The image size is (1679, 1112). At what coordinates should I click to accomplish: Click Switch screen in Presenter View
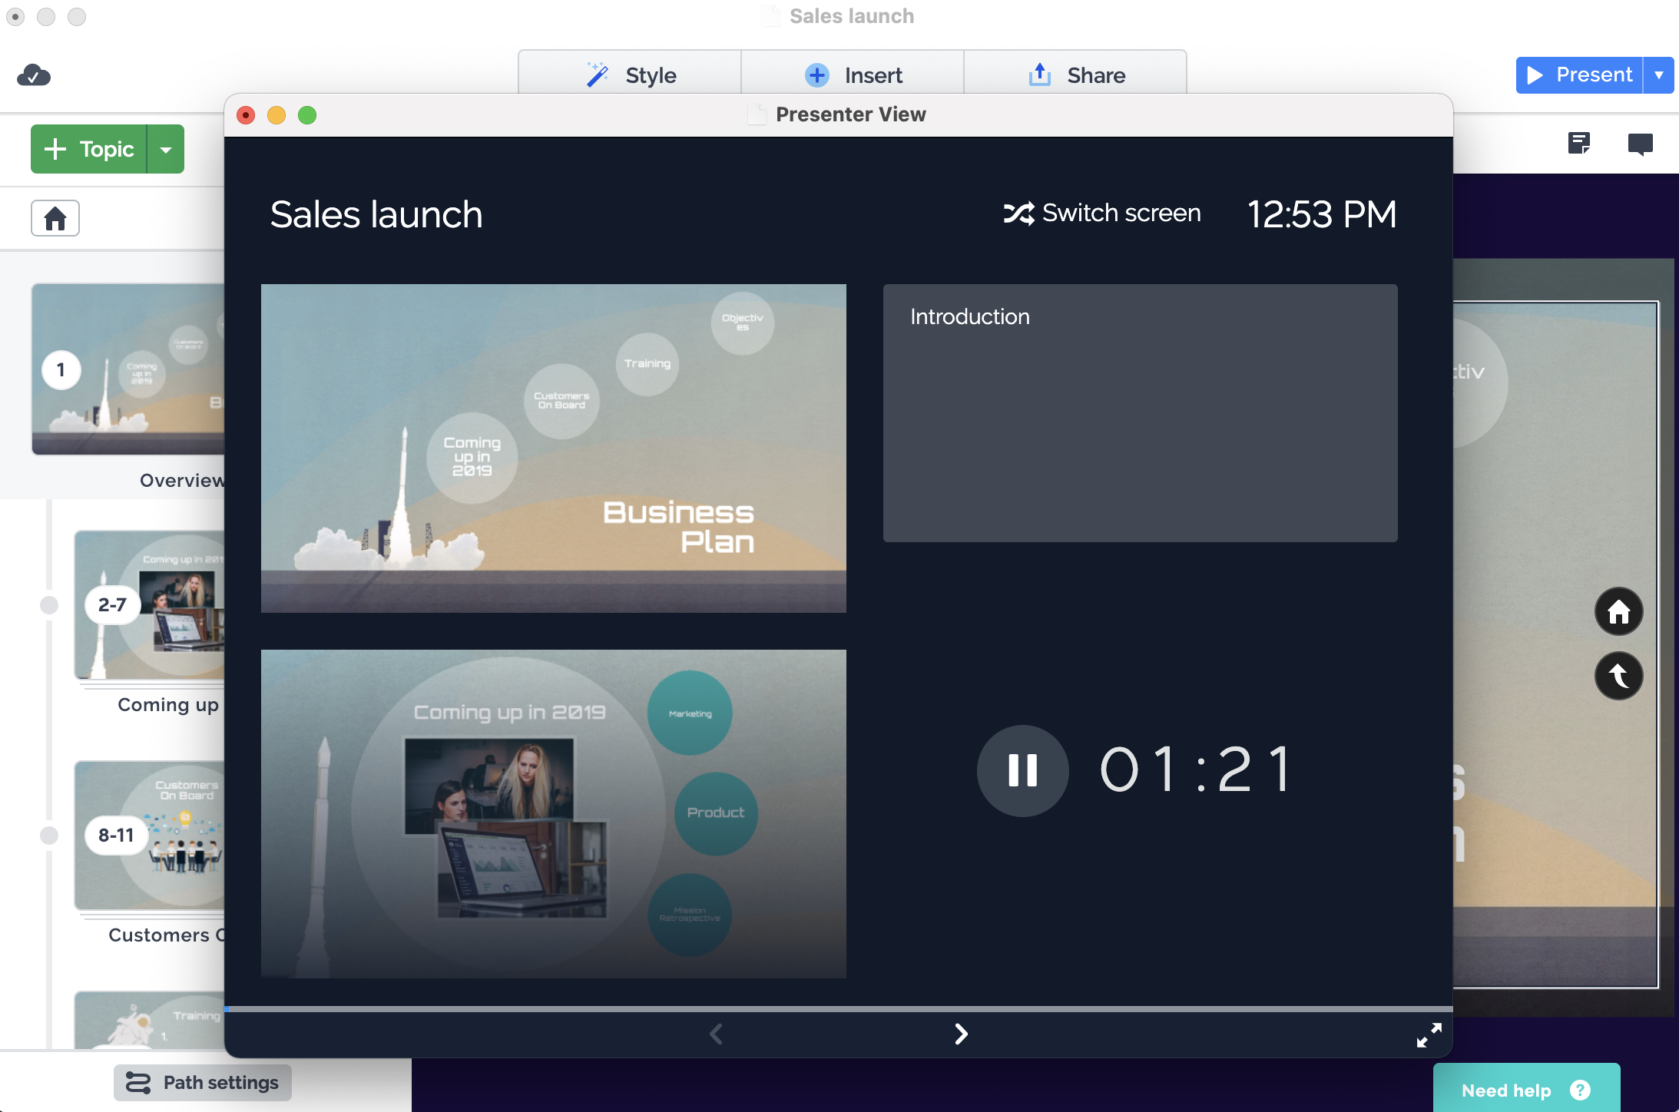[x=1102, y=213]
